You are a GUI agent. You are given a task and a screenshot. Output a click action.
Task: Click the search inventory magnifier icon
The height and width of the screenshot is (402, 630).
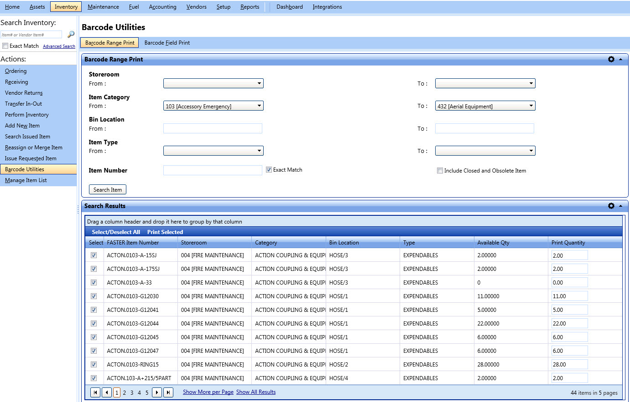coord(71,35)
